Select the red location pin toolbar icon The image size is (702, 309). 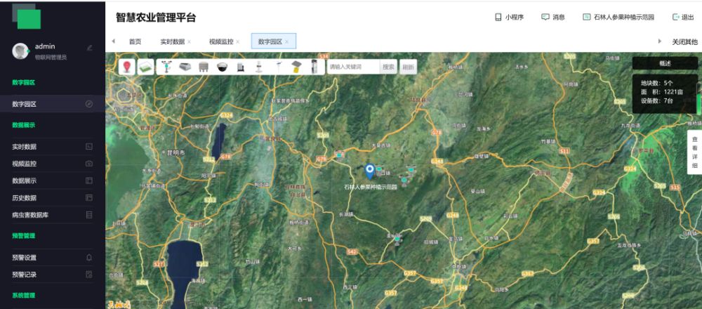click(127, 67)
